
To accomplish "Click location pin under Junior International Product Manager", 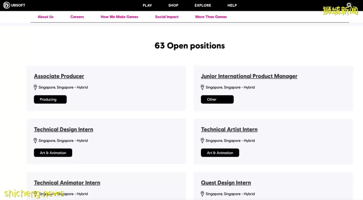I will [202, 87].
